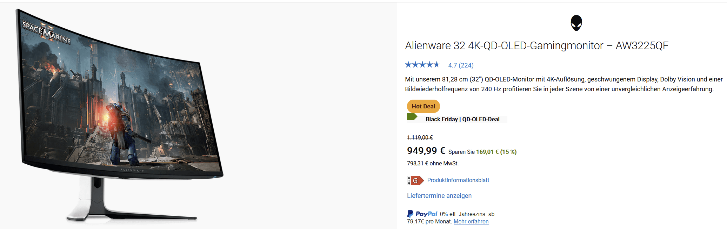Open the 4.7 (224) reviews link

tap(461, 65)
